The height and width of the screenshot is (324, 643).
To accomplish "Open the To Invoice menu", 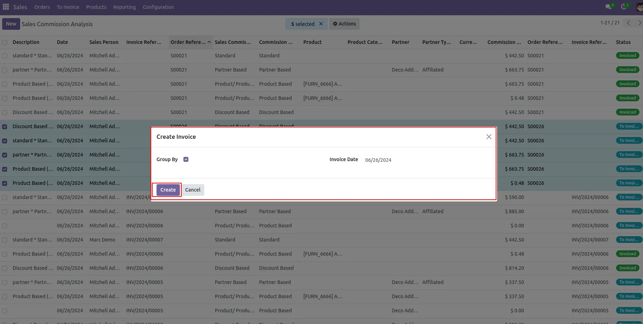I will point(68,7).
